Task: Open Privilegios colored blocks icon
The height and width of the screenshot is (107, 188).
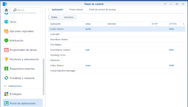Action: click(6, 94)
